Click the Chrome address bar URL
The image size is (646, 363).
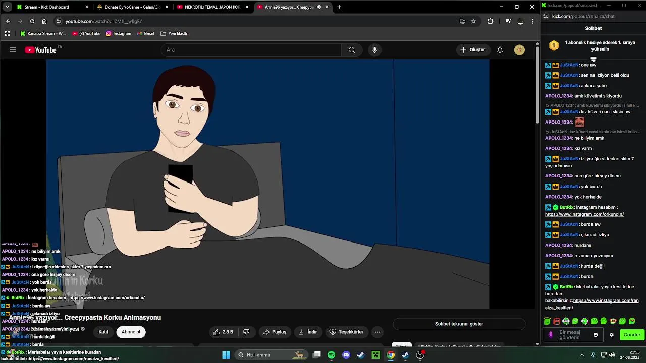tap(103, 21)
